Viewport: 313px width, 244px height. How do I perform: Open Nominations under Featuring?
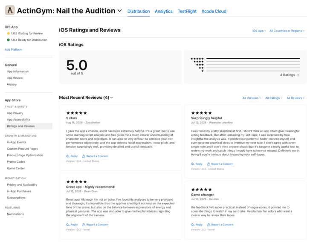pos(15,214)
